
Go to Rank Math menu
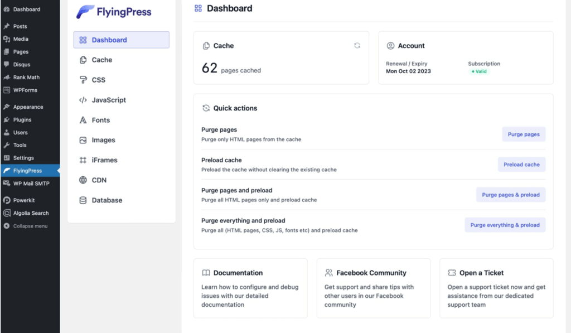point(26,77)
